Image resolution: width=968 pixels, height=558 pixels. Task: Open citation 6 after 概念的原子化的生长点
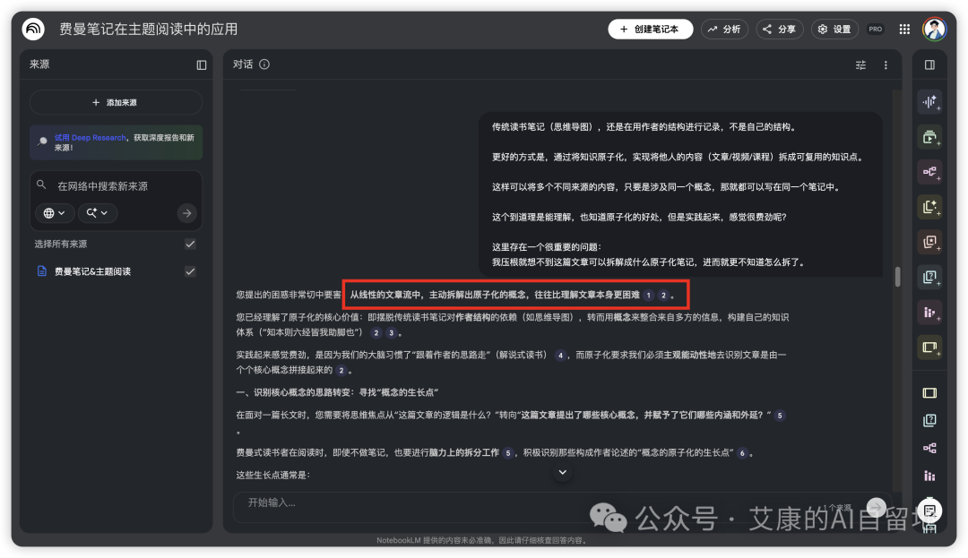(742, 453)
